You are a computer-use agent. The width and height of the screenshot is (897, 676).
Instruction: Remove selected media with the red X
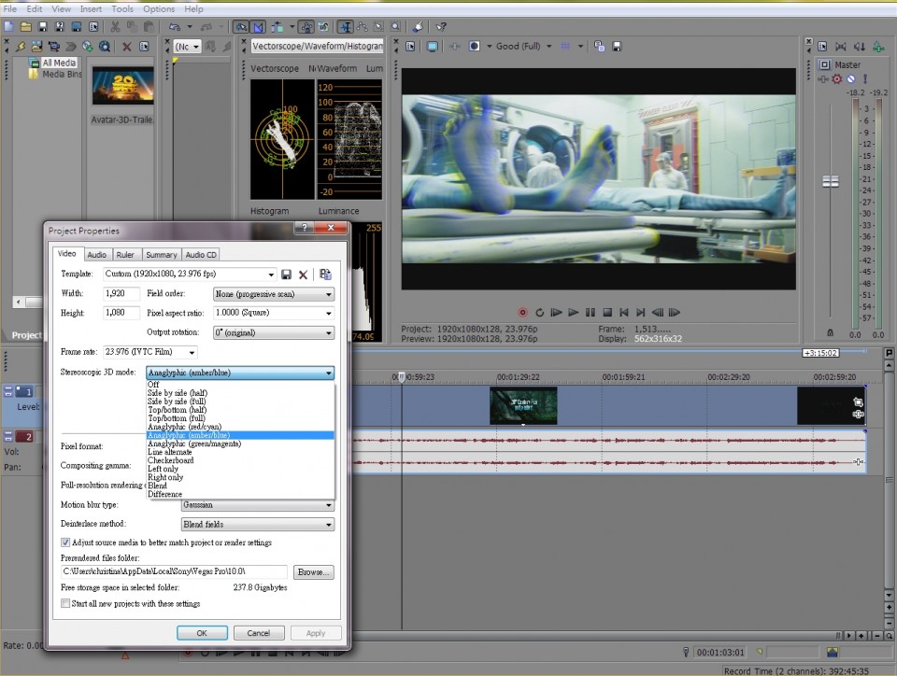[x=125, y=46]
